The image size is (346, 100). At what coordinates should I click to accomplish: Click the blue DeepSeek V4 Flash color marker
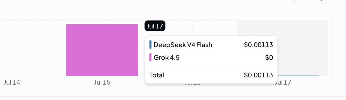pos(150,45)
